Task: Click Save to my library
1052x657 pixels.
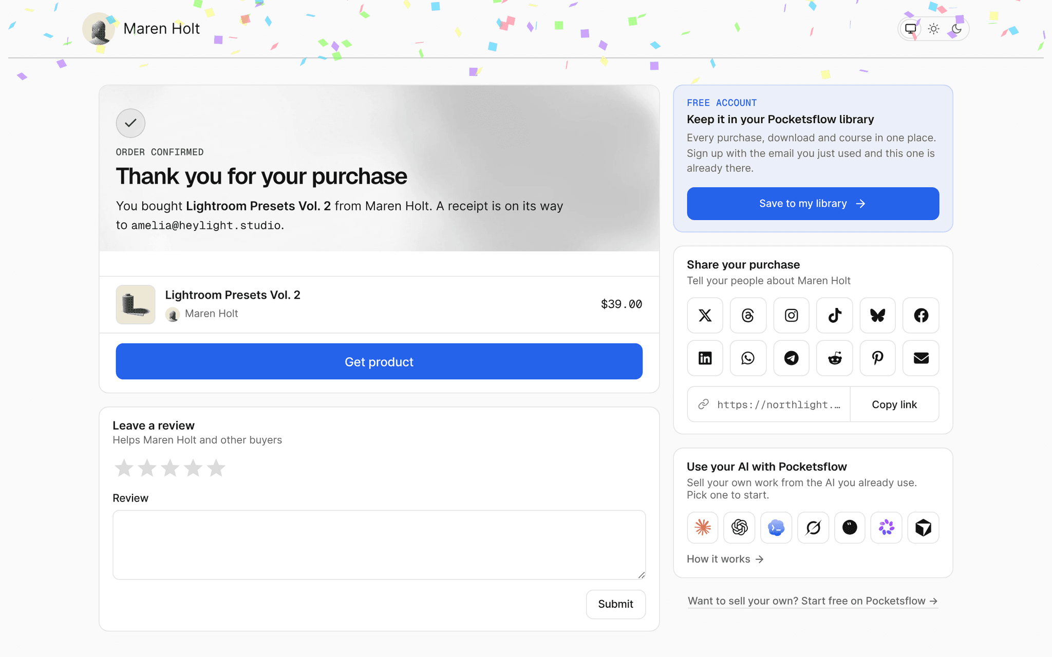Action: tap(813, 204)
